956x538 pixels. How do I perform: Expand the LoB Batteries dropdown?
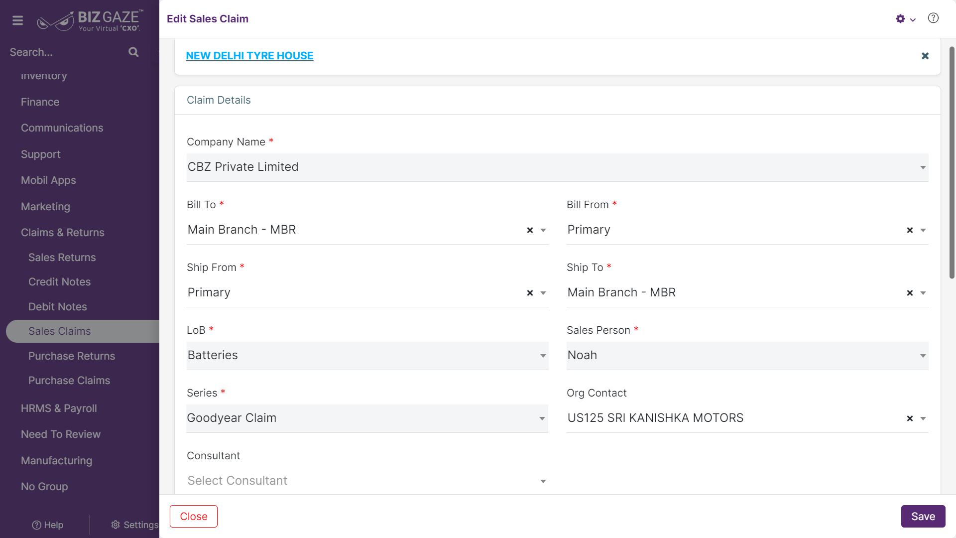pos(367,356)
